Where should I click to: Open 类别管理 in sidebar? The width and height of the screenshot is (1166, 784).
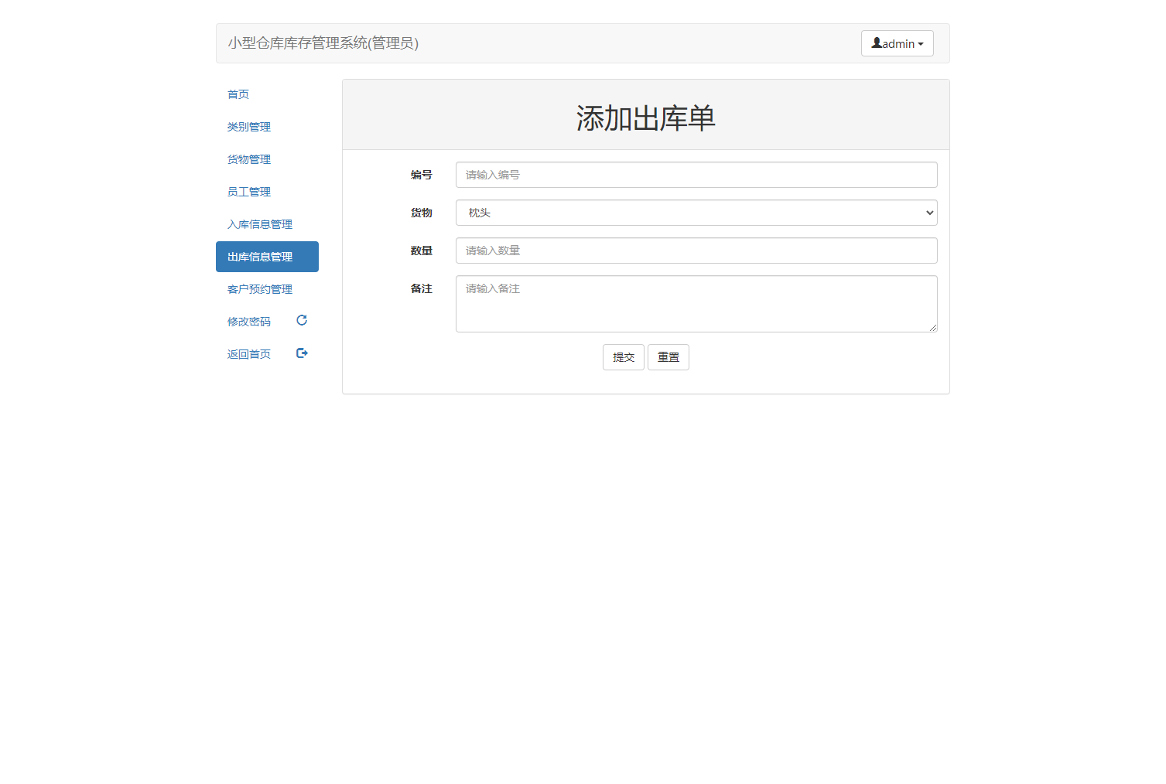[x=249, y=127]
